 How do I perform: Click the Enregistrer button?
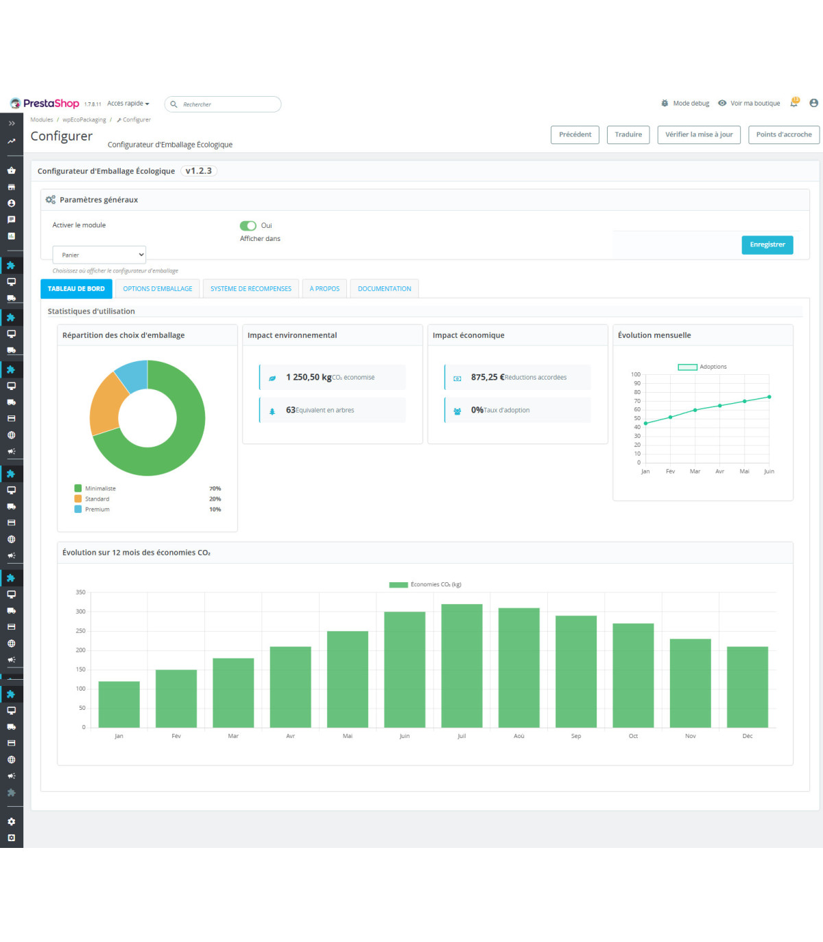(767, 245)
